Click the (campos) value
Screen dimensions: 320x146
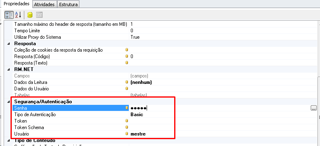[x=139, y=76]
